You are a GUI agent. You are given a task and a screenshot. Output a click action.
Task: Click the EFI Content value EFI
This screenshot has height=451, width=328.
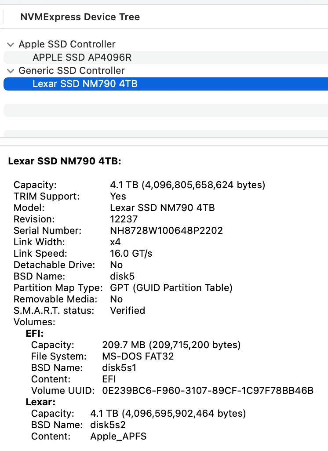click(x=109, y=379)
